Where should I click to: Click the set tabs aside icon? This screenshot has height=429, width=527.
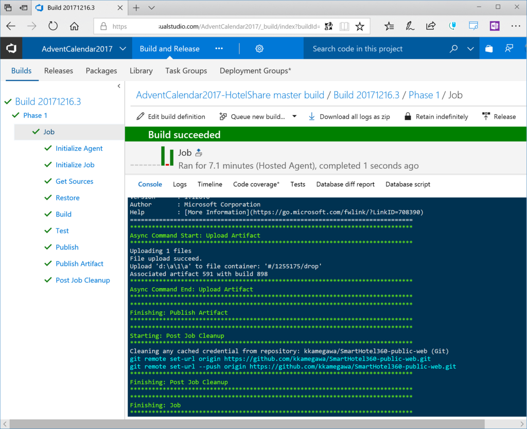pos(23,8)
